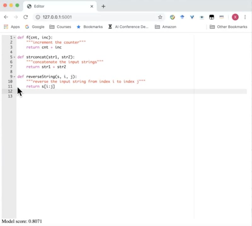Bookmark this page with the star icon
Image resolution: width=252 pixels, height=226 pixels.
pyautogui.click(x=160, y=17)
